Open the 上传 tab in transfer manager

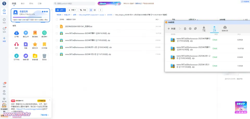(x=214, y=29)
